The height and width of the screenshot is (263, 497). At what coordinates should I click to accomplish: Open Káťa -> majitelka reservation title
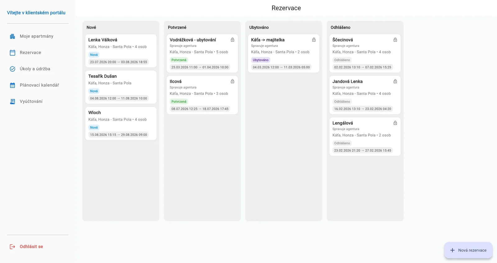pos(268,40)
